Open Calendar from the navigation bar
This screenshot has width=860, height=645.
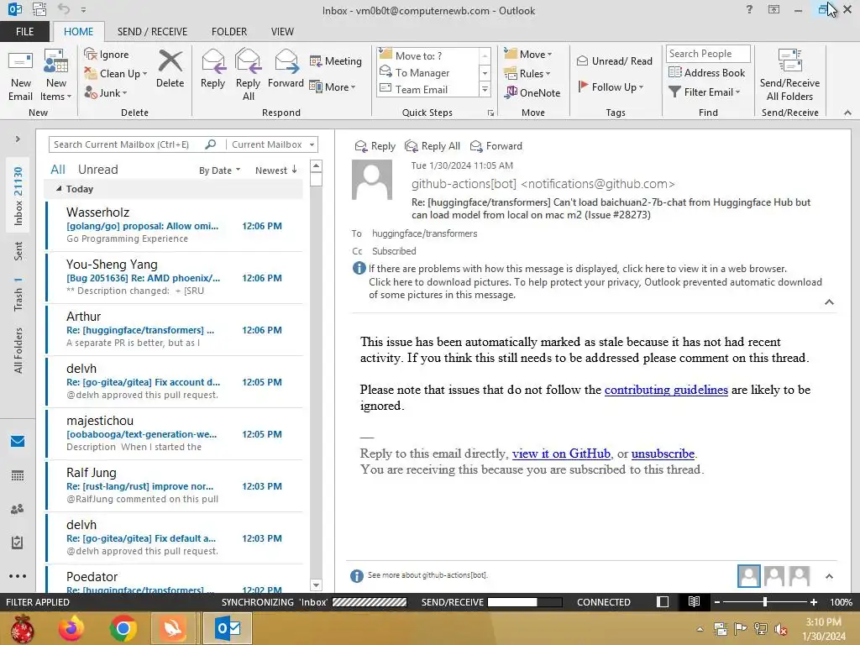pyautogui.click(x=18, y=475)
